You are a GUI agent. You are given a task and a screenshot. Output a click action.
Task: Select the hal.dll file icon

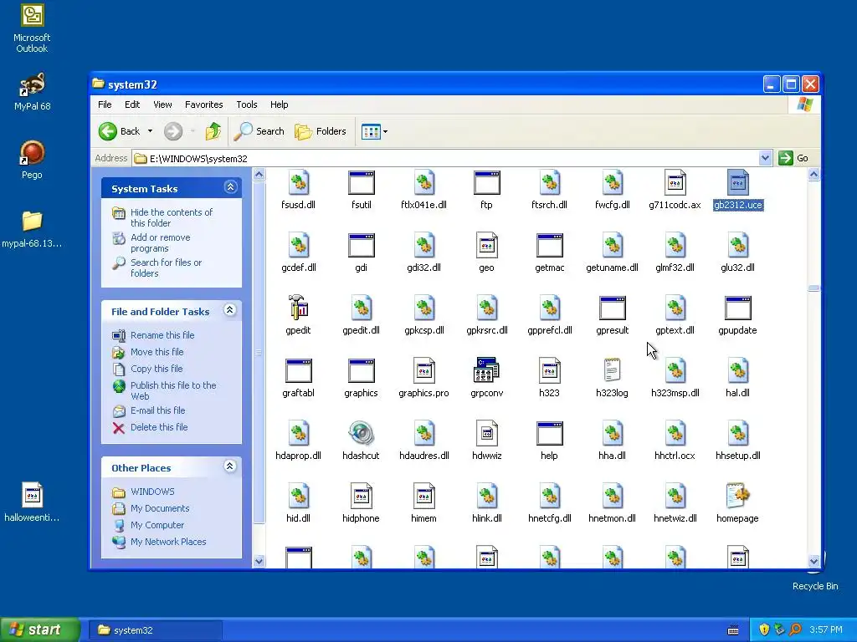coord(737,370)
